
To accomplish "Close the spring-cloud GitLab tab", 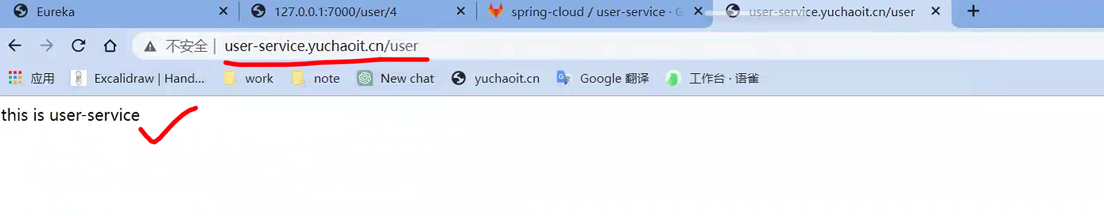I will pos(698,11).
